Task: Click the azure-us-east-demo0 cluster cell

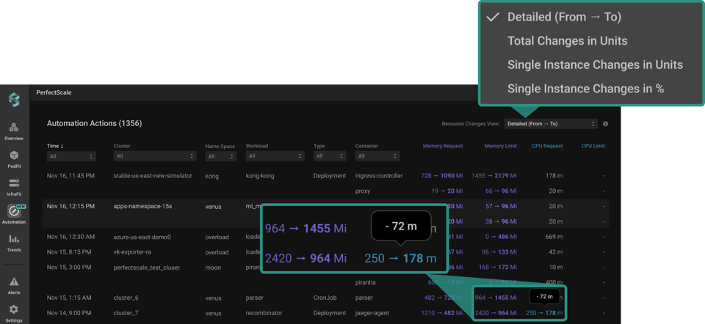Action: tap(142, 237)
